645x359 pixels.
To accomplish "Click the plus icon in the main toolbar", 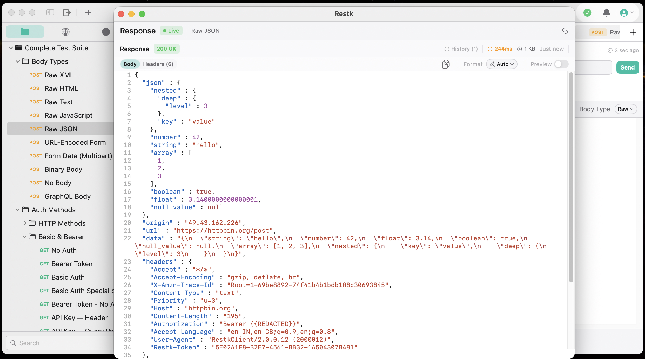I will pyautogui.click(x=88, y=12).
